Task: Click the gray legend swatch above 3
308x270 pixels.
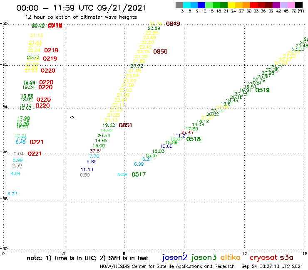Action: coord(179,5)
